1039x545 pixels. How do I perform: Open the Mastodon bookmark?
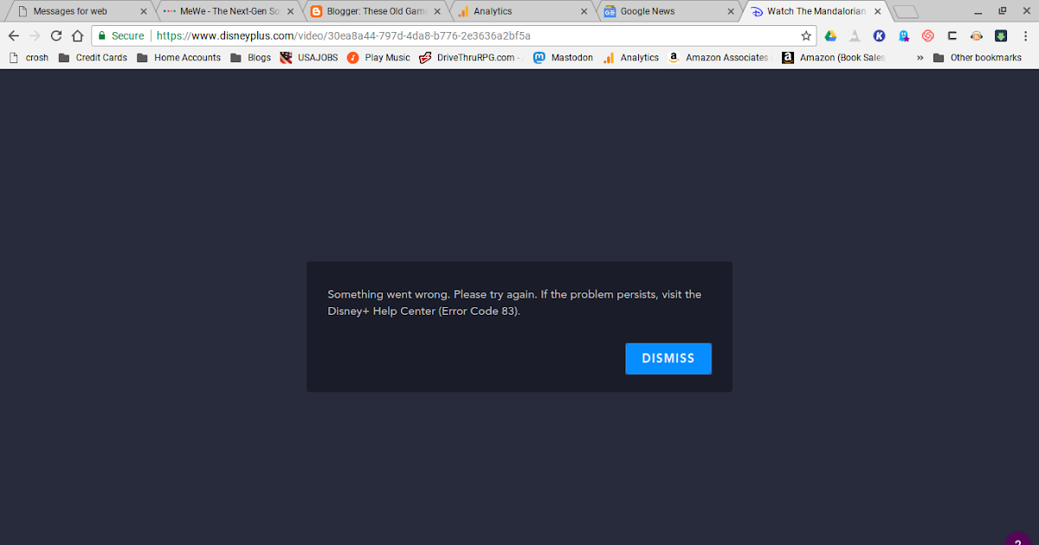pos(564,58)
